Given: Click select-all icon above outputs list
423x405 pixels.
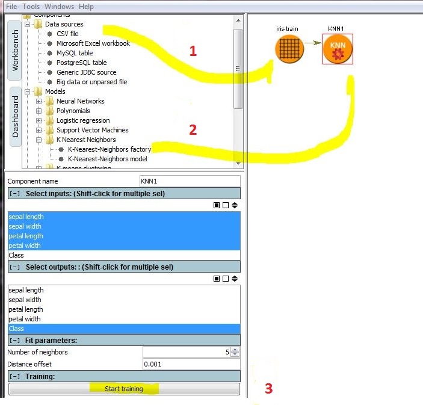Looking at the screenshot, I should click(x=217, y=279).
